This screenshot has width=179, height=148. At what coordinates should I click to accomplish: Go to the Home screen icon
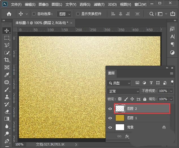click(9, 14)
